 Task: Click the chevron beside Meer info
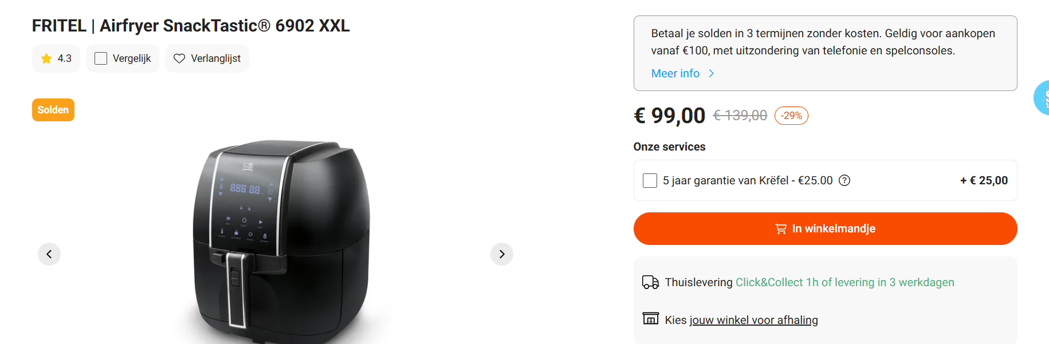[712, 73]
